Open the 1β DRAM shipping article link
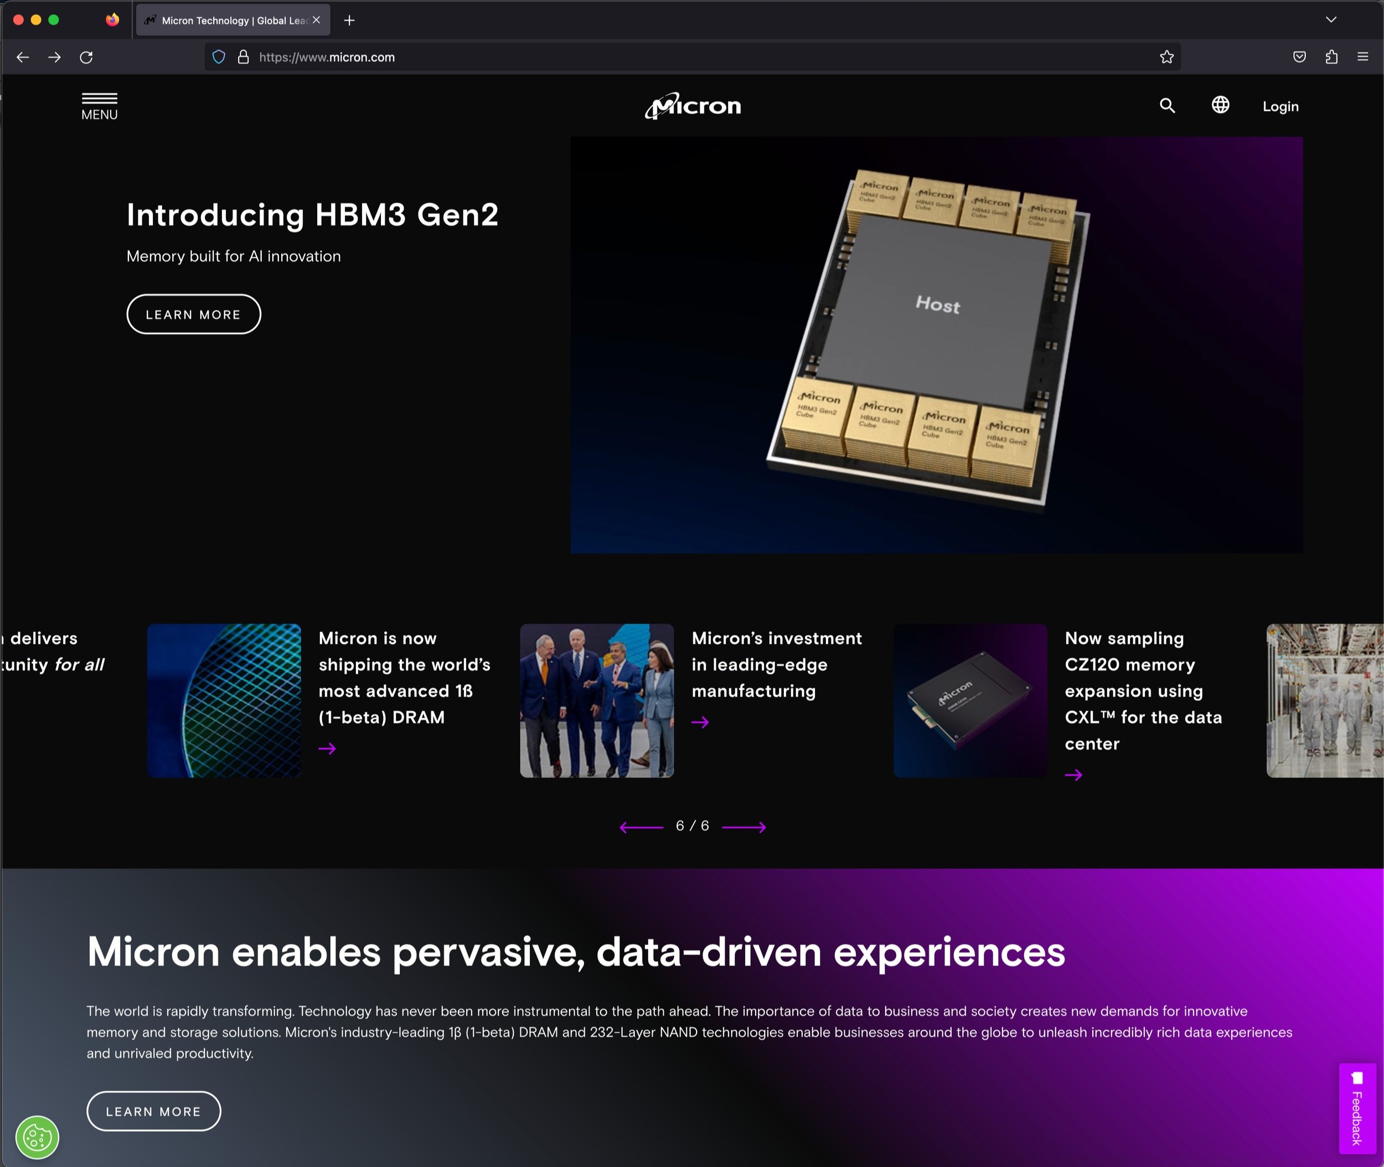Screen dimensions: 1384x1167 (x=404, y=678)
